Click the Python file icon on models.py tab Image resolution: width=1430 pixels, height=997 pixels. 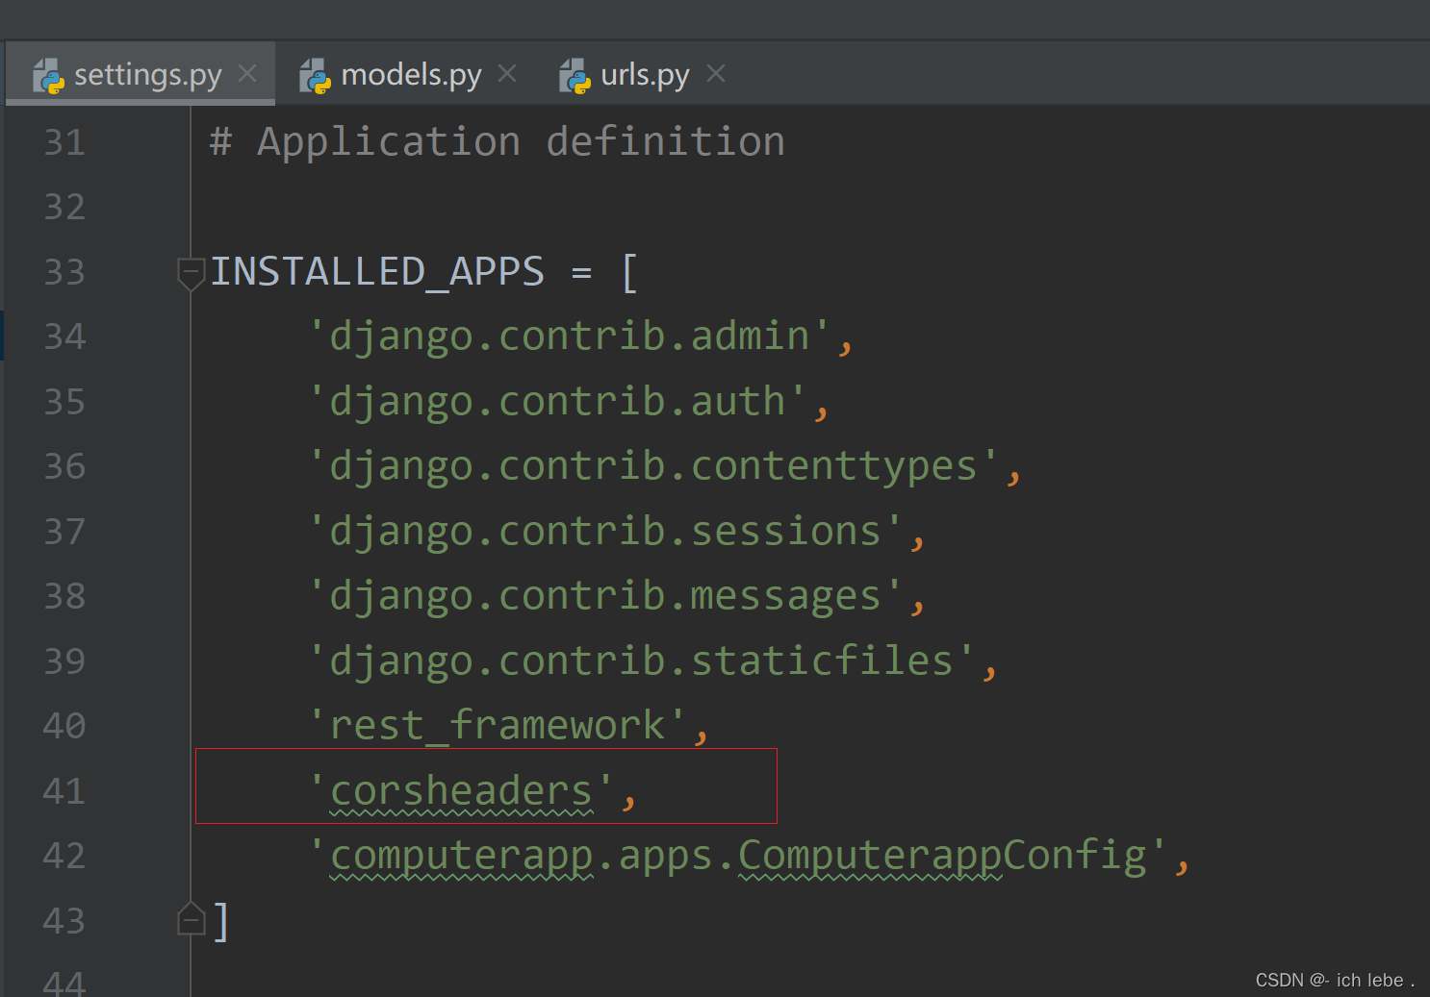click(x=315, y=75)
